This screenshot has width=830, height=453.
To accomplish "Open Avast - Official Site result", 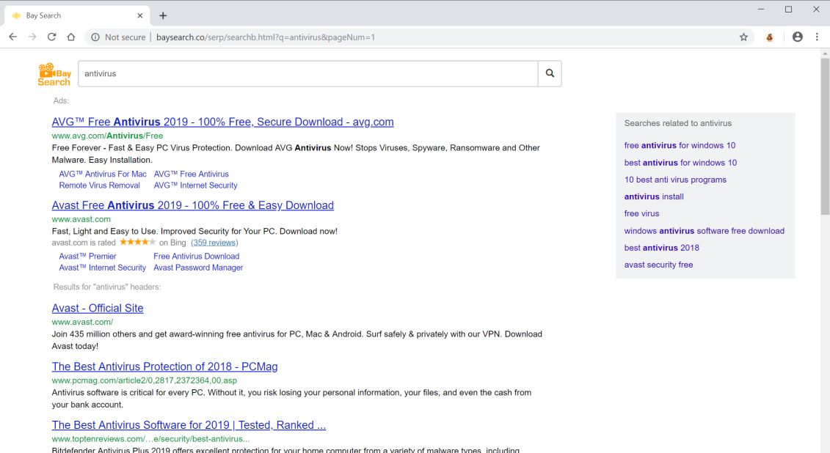I will point(98,308).
